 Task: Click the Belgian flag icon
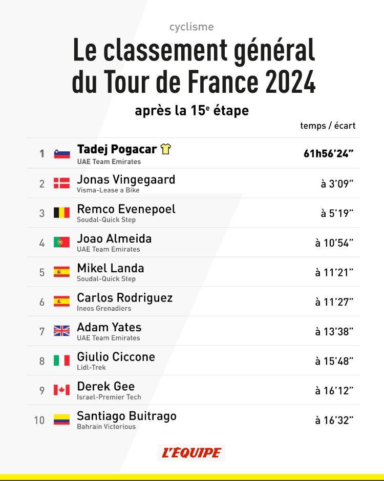point(62,213)
